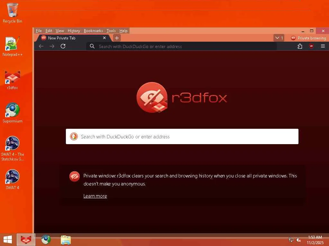The height and width of the screenshot is (246, 329).
Task: Select the Supermium desktop shortcut
Action: point(13,113)
